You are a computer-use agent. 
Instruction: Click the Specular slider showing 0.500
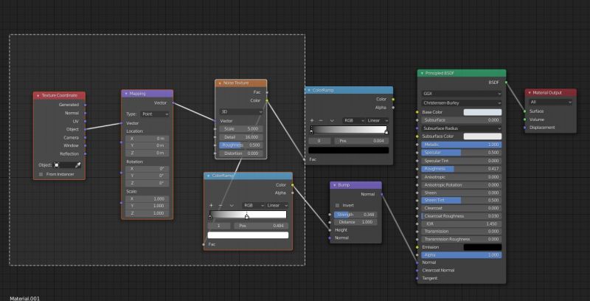tap(462, 153)
